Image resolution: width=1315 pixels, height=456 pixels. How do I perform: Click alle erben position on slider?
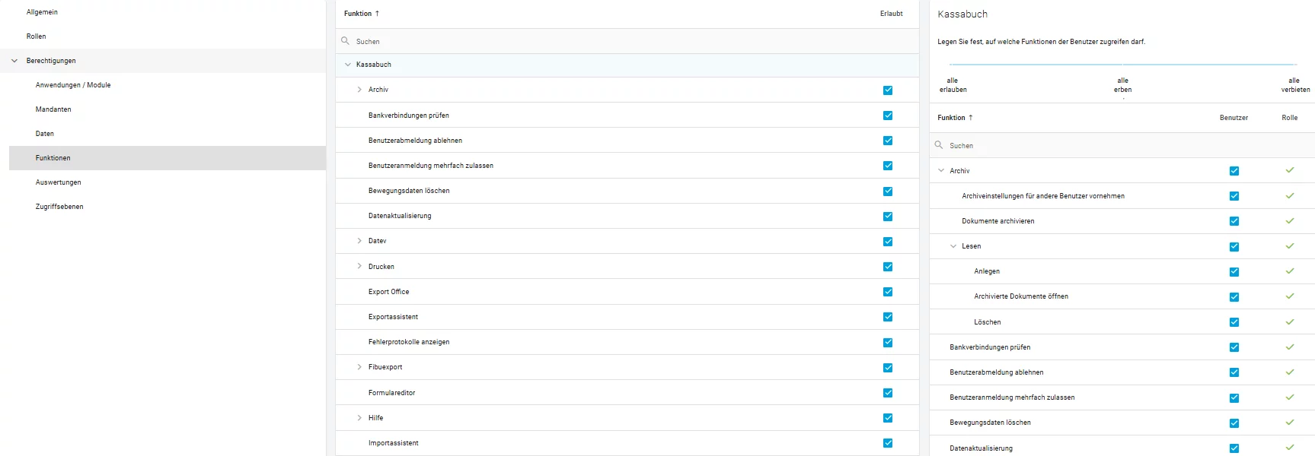pos(1123,84)
